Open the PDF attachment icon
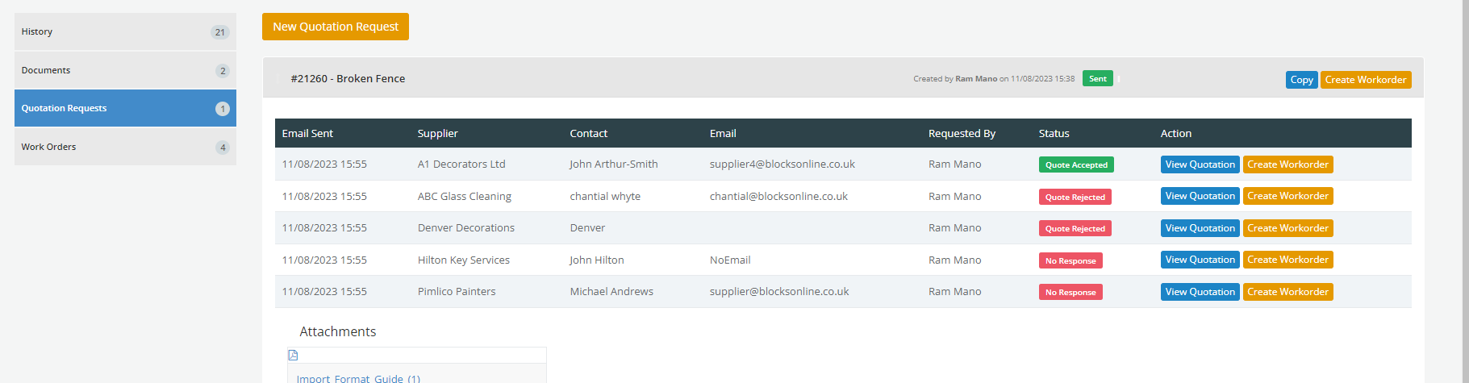Viewport: 1469px width, 383px height. (x=293, y=355)
